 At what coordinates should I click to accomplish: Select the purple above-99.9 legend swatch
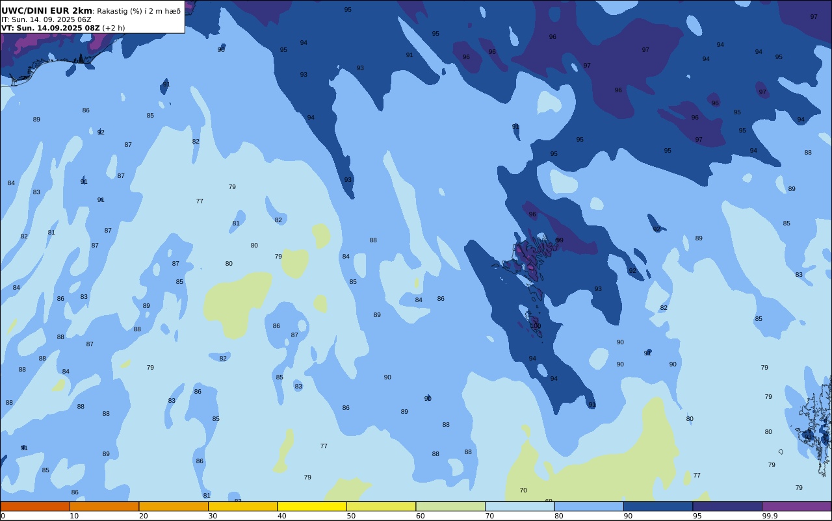pyautogui.click(x=796, y=506)
